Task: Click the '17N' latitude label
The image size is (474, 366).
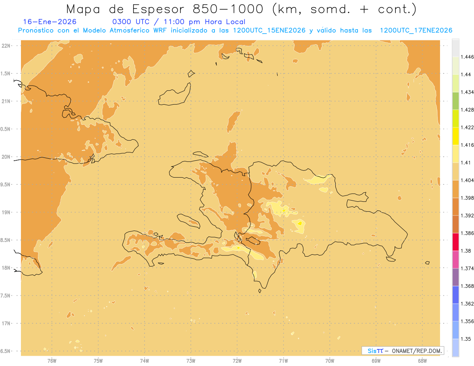Action: click(6, 323)
